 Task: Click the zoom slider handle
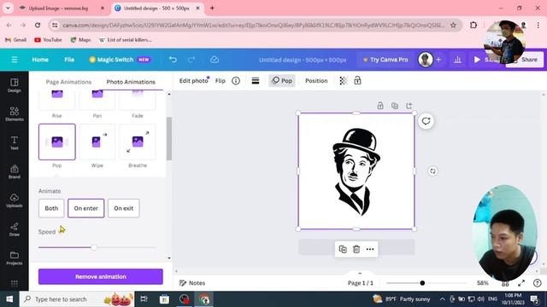click(422, 283)
